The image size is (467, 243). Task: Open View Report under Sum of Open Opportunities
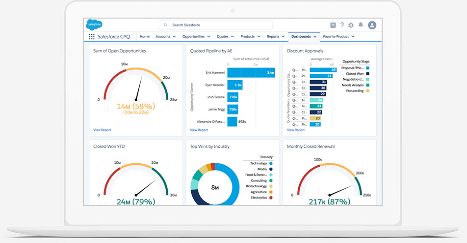click(x=102, y=130)
